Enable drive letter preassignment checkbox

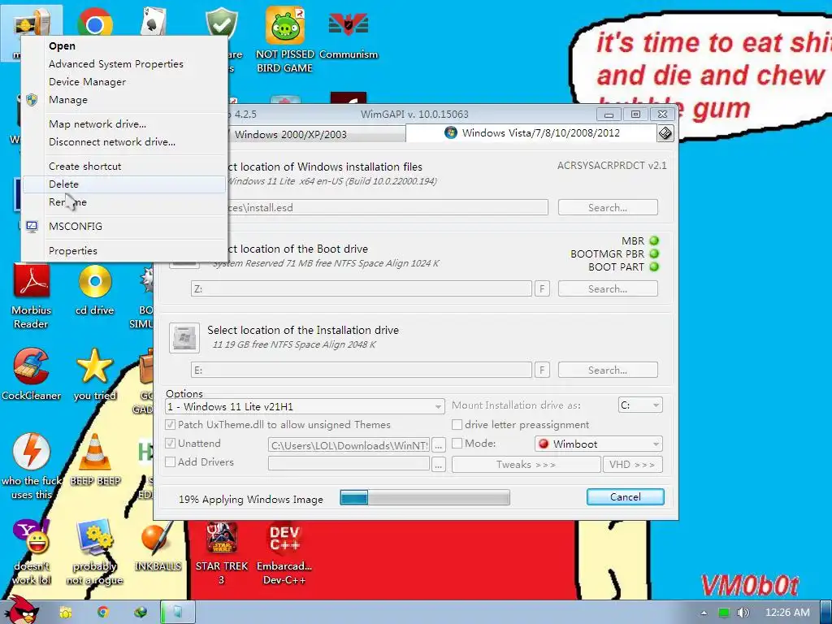click(457, 424)
